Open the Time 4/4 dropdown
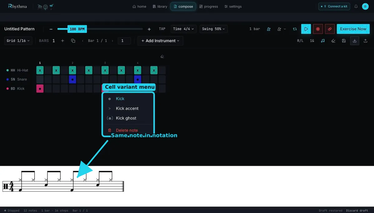The width and height of the screenshot is (374, 213). point(184,29)
